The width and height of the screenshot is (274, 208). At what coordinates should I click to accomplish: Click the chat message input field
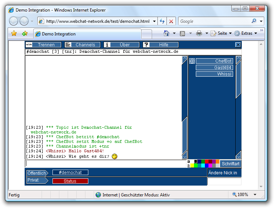(106, 164)
